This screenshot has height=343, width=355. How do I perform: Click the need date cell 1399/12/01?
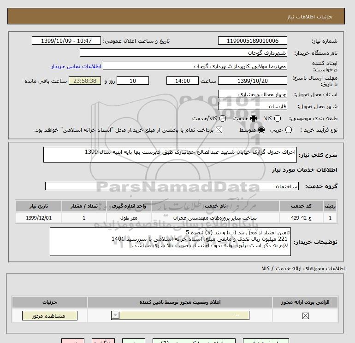(39, 218)
